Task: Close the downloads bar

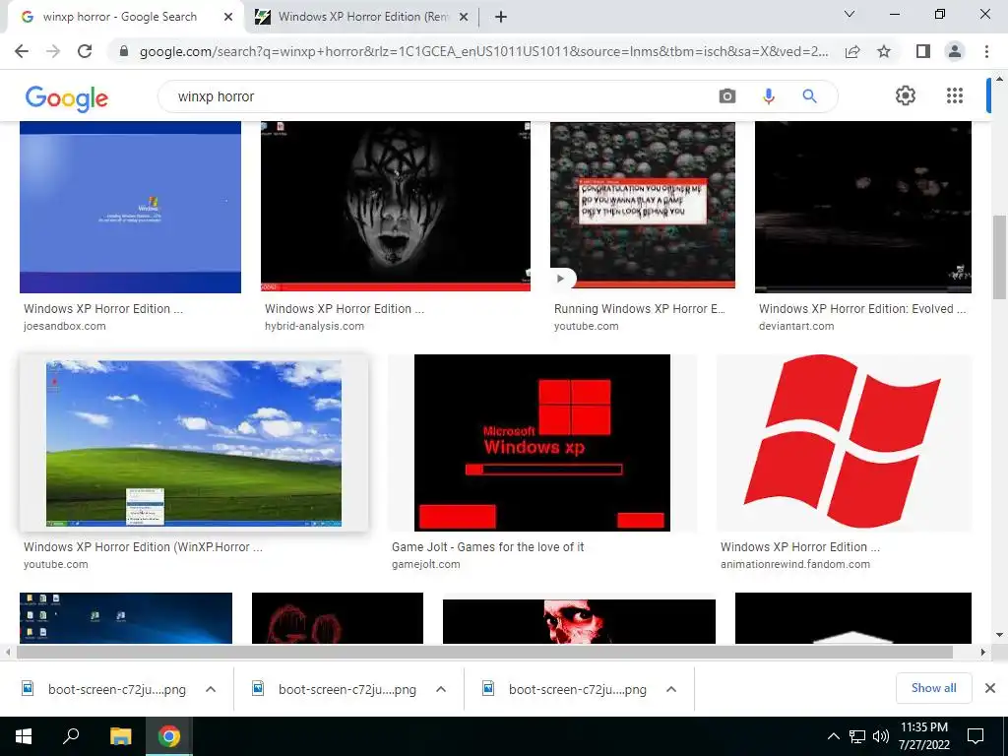Action: pyautogui.click(x=990, y=688)
